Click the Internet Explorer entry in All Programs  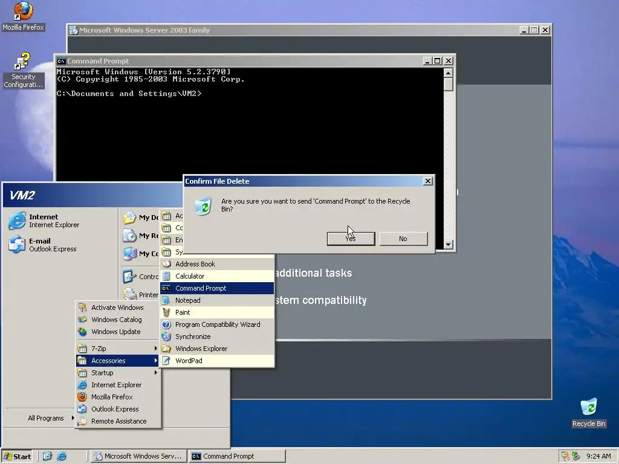[118, 385]
